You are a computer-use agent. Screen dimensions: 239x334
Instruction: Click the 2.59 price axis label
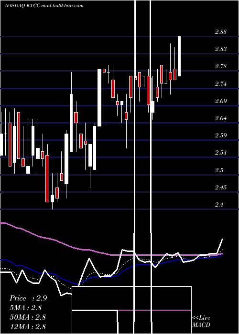point(221,136)
